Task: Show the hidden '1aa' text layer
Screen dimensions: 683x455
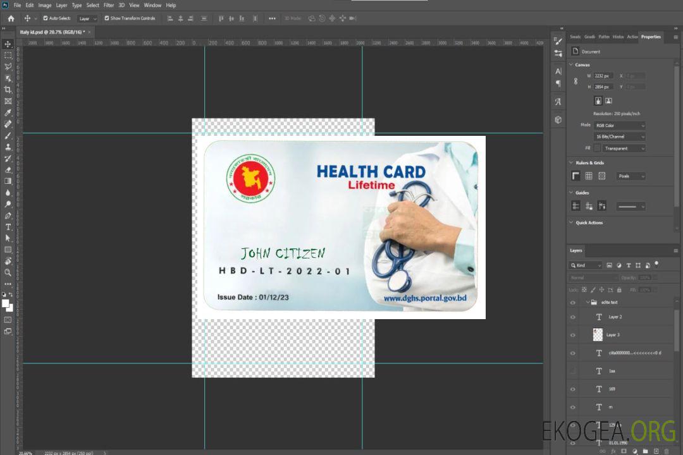Action: (573, 371)
